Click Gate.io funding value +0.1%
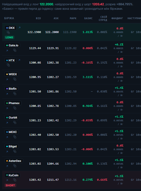The image size is (141, 191). [119, 45]
